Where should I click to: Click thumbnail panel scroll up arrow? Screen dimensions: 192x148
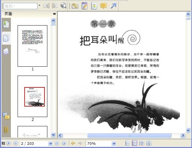click(53, 20)
